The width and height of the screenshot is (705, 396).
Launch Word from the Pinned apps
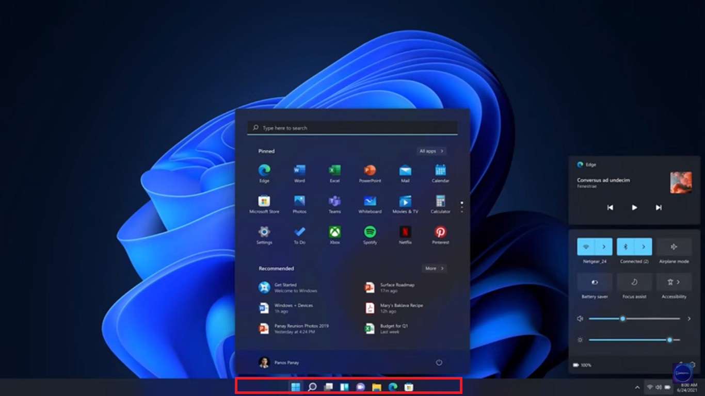(299, 173)
